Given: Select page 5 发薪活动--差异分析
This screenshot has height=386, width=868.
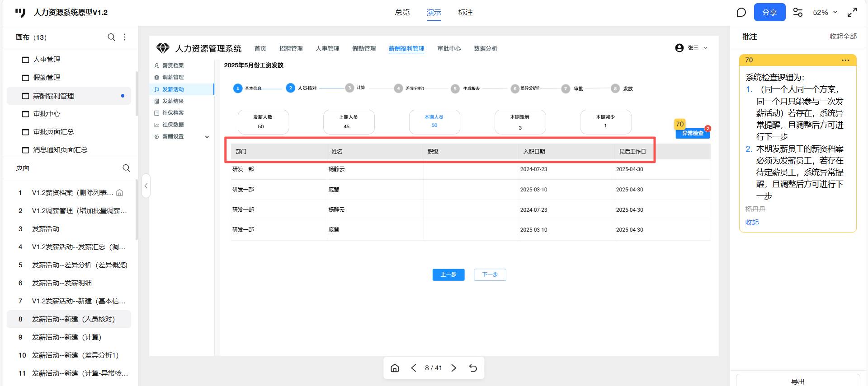Looking at the screenshot, I should [x=80, y=265].
